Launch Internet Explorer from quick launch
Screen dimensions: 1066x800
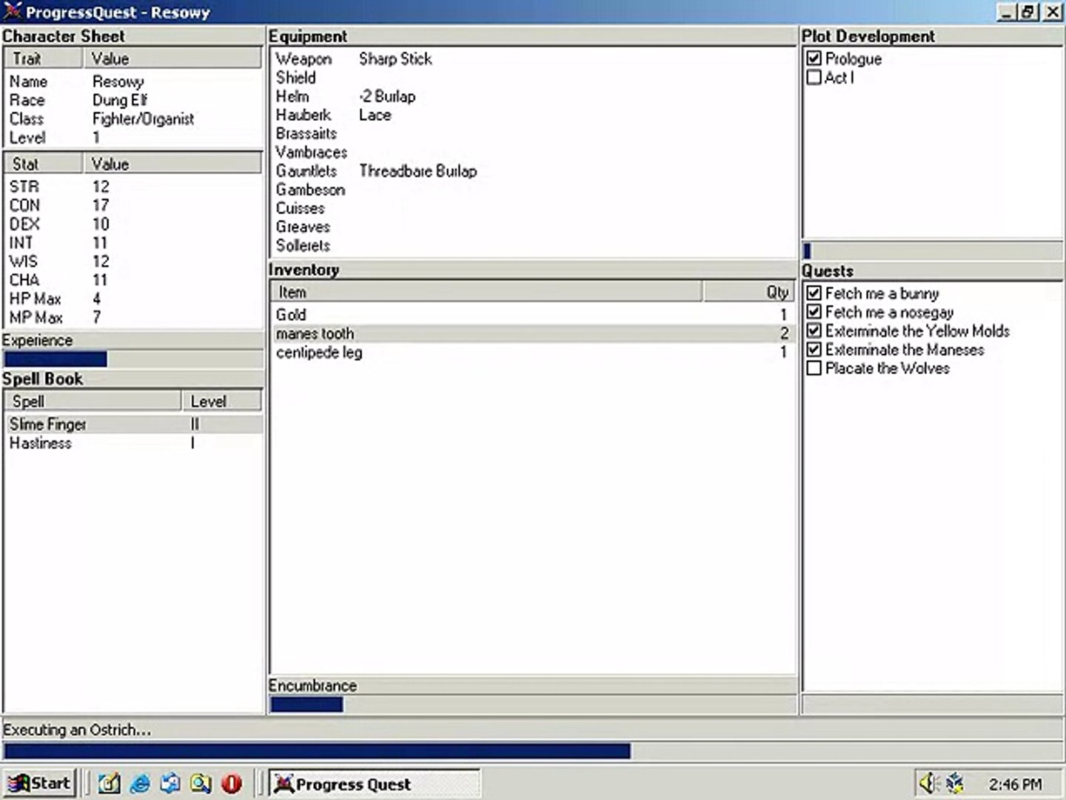coord(140,783)
